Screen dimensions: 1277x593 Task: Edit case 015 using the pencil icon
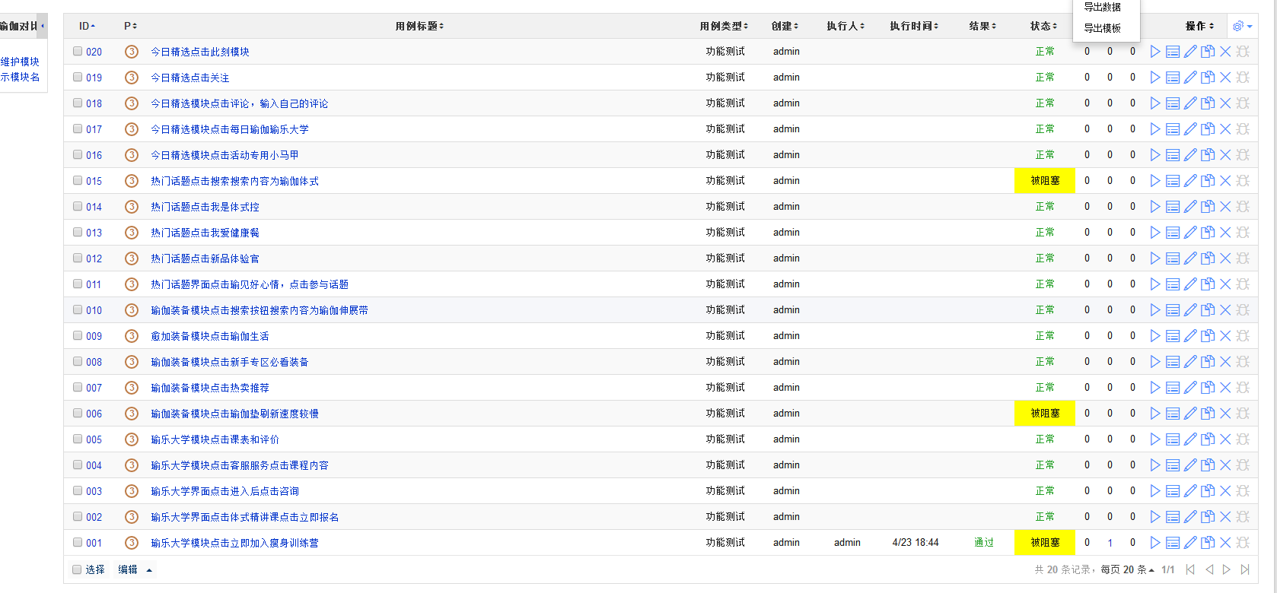tap(1190, 181)
